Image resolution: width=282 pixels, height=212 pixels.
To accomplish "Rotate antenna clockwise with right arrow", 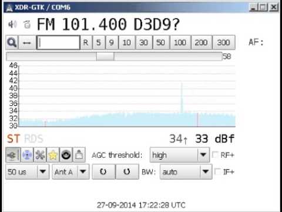I will pos(127,172).
